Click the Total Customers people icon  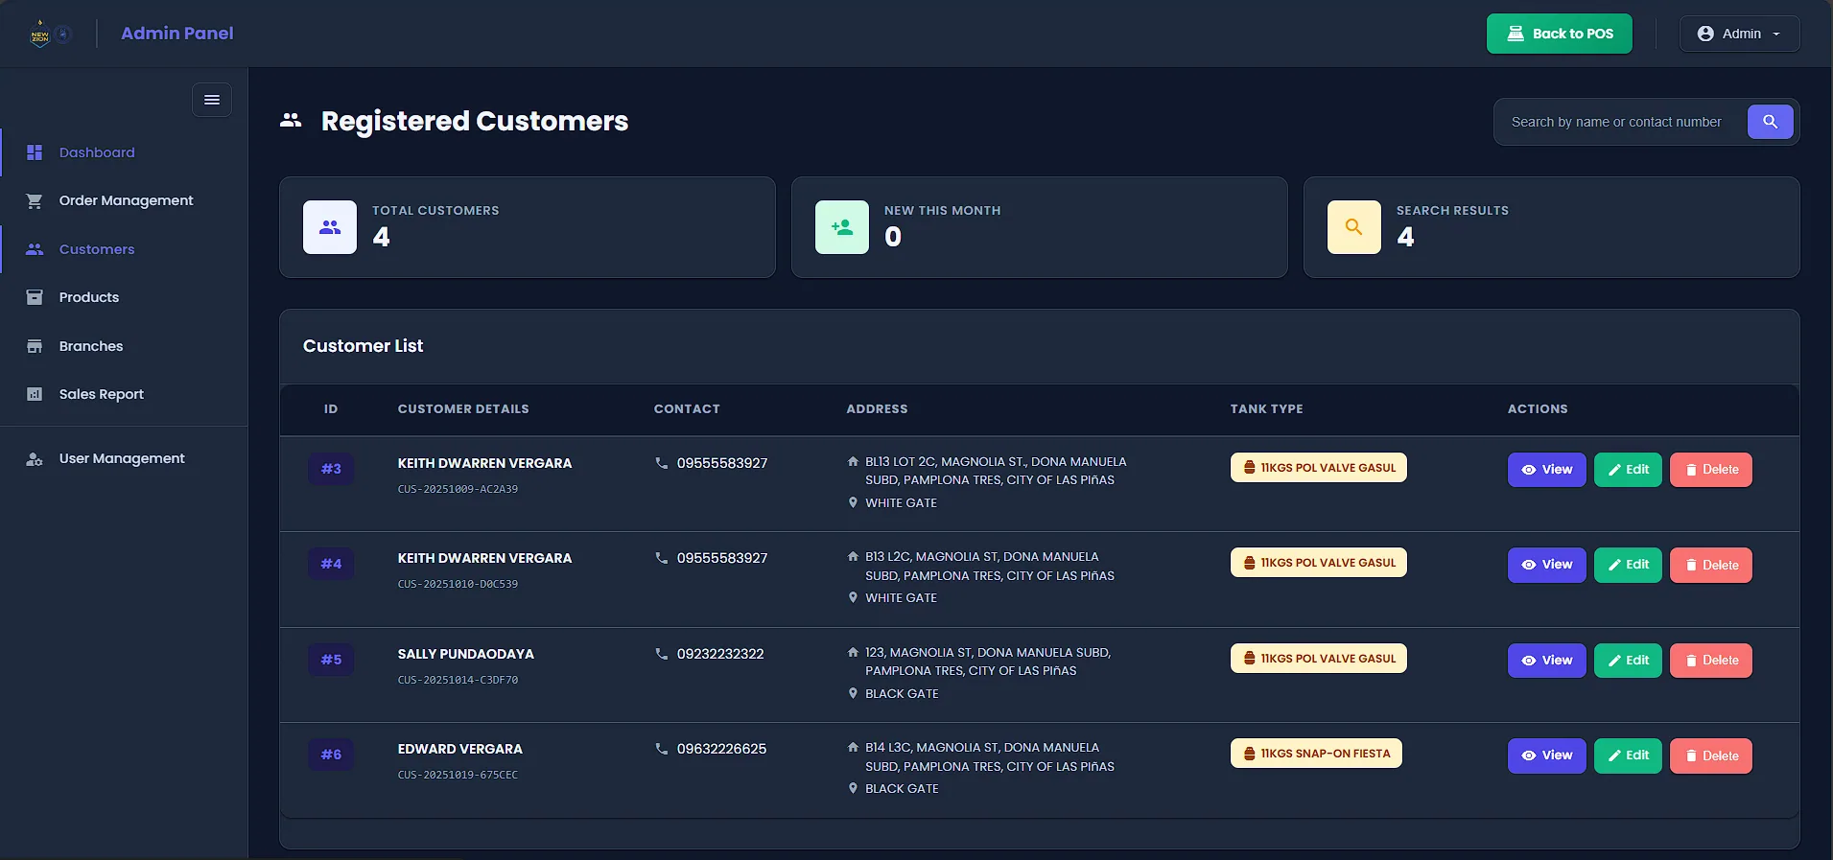(330, 227)
